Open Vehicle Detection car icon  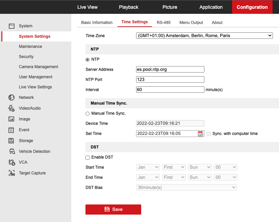coord(12,151)
